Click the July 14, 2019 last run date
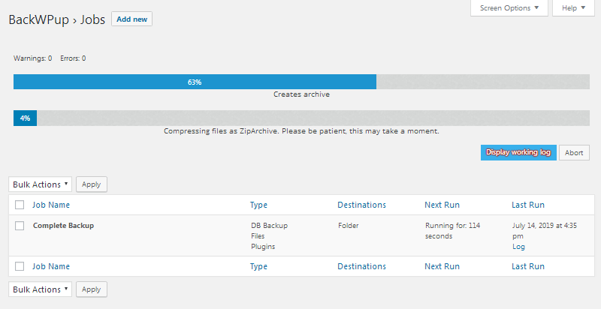Image resolution: width=601 pixels, height=309 pixels. coord(544,230)
